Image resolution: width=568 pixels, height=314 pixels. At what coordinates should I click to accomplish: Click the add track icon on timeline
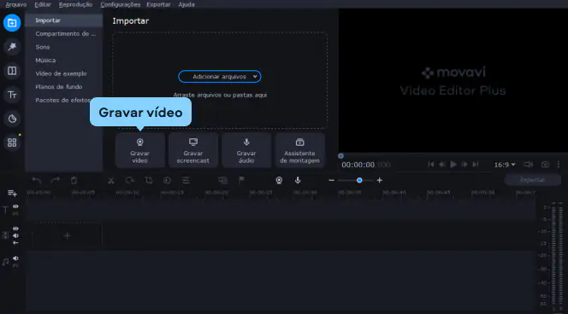(12, 194)
